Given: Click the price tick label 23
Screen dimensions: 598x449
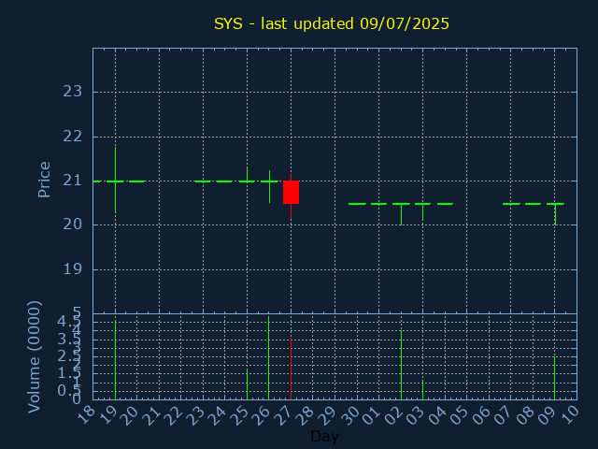Looking at the screenshot, I should pos(73,92).
